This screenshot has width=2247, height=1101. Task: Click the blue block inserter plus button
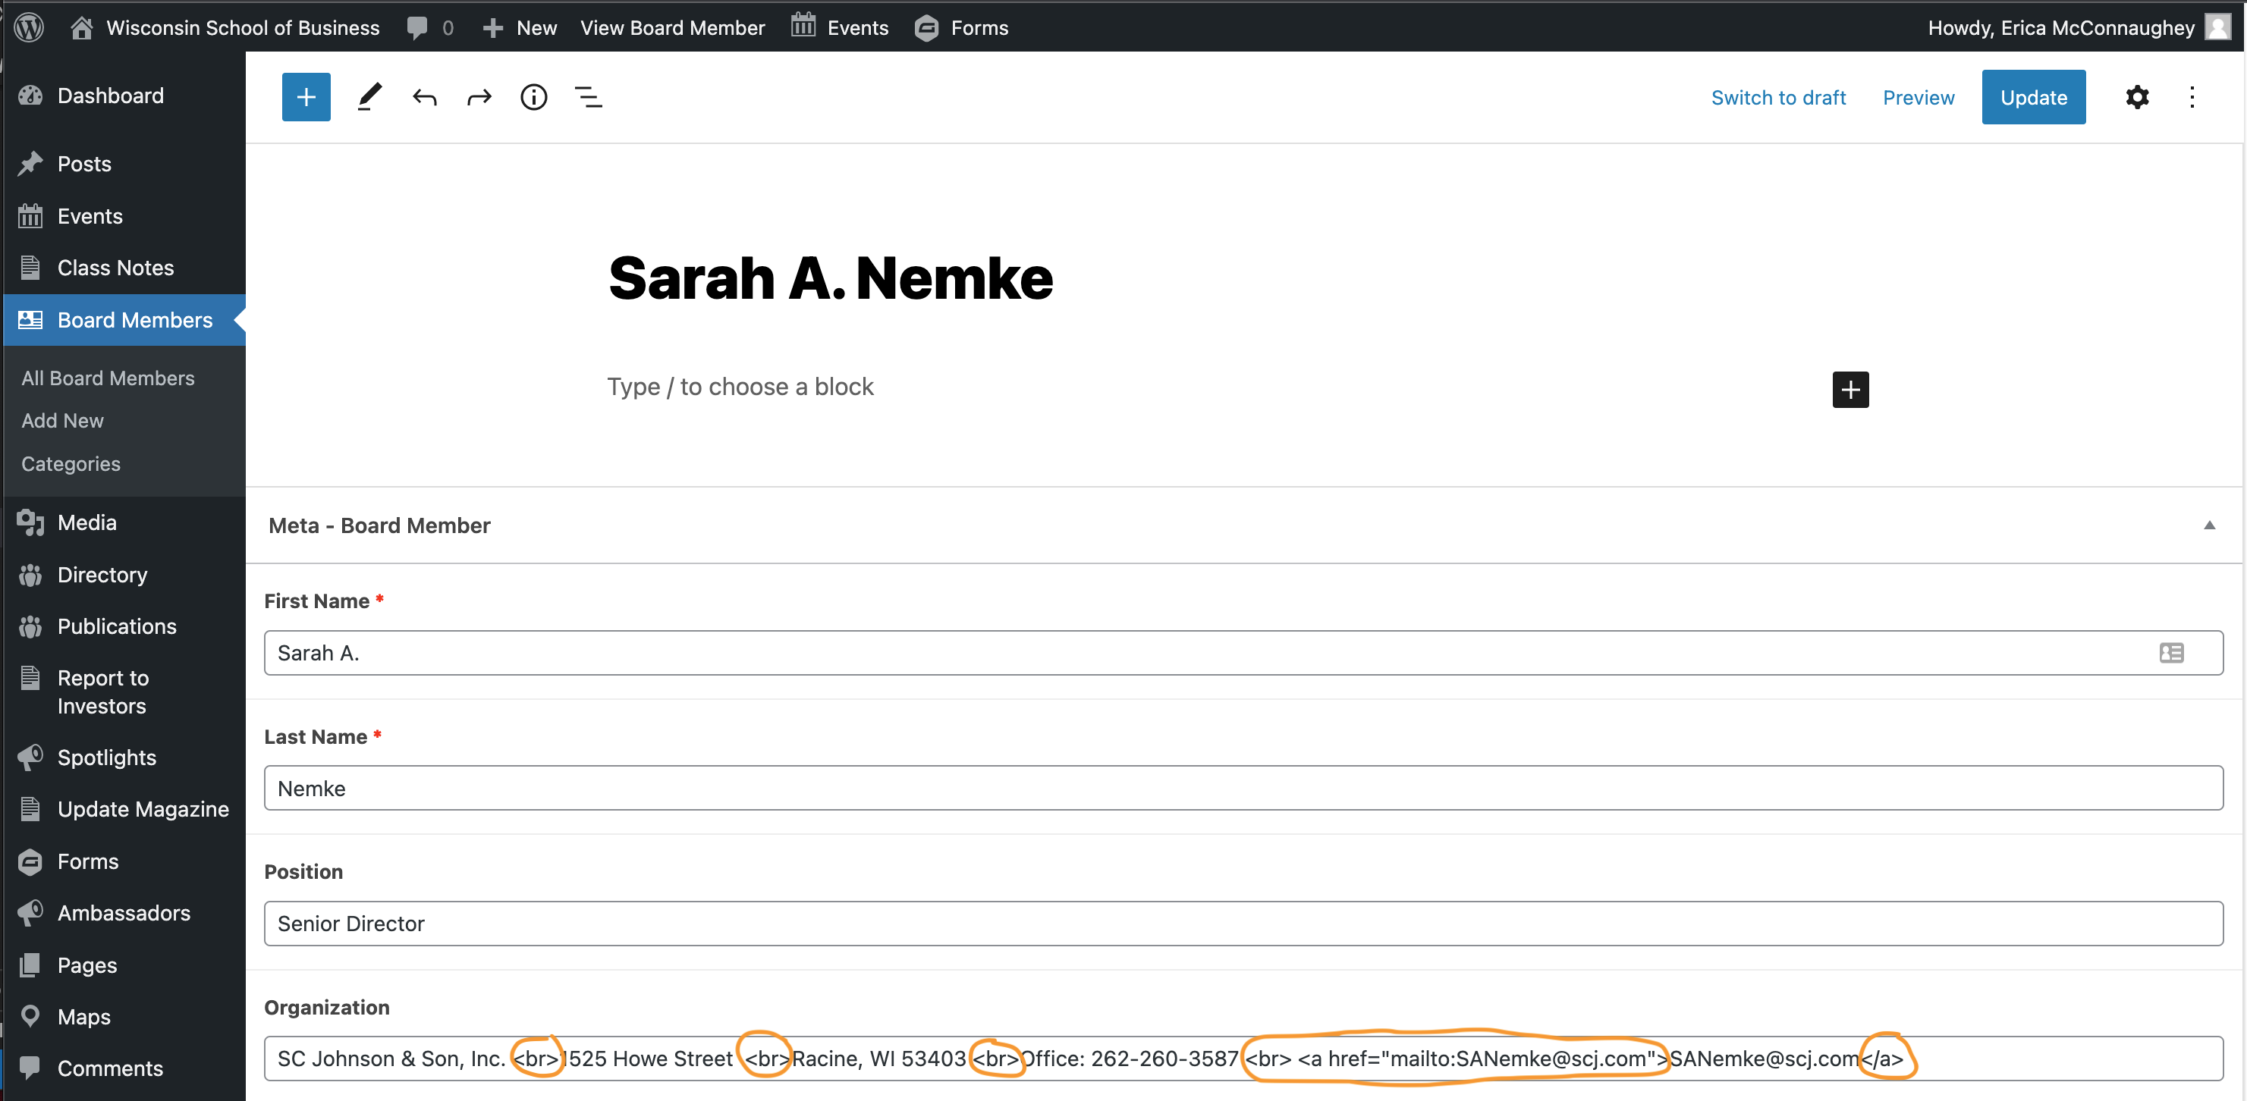point(305,97)
